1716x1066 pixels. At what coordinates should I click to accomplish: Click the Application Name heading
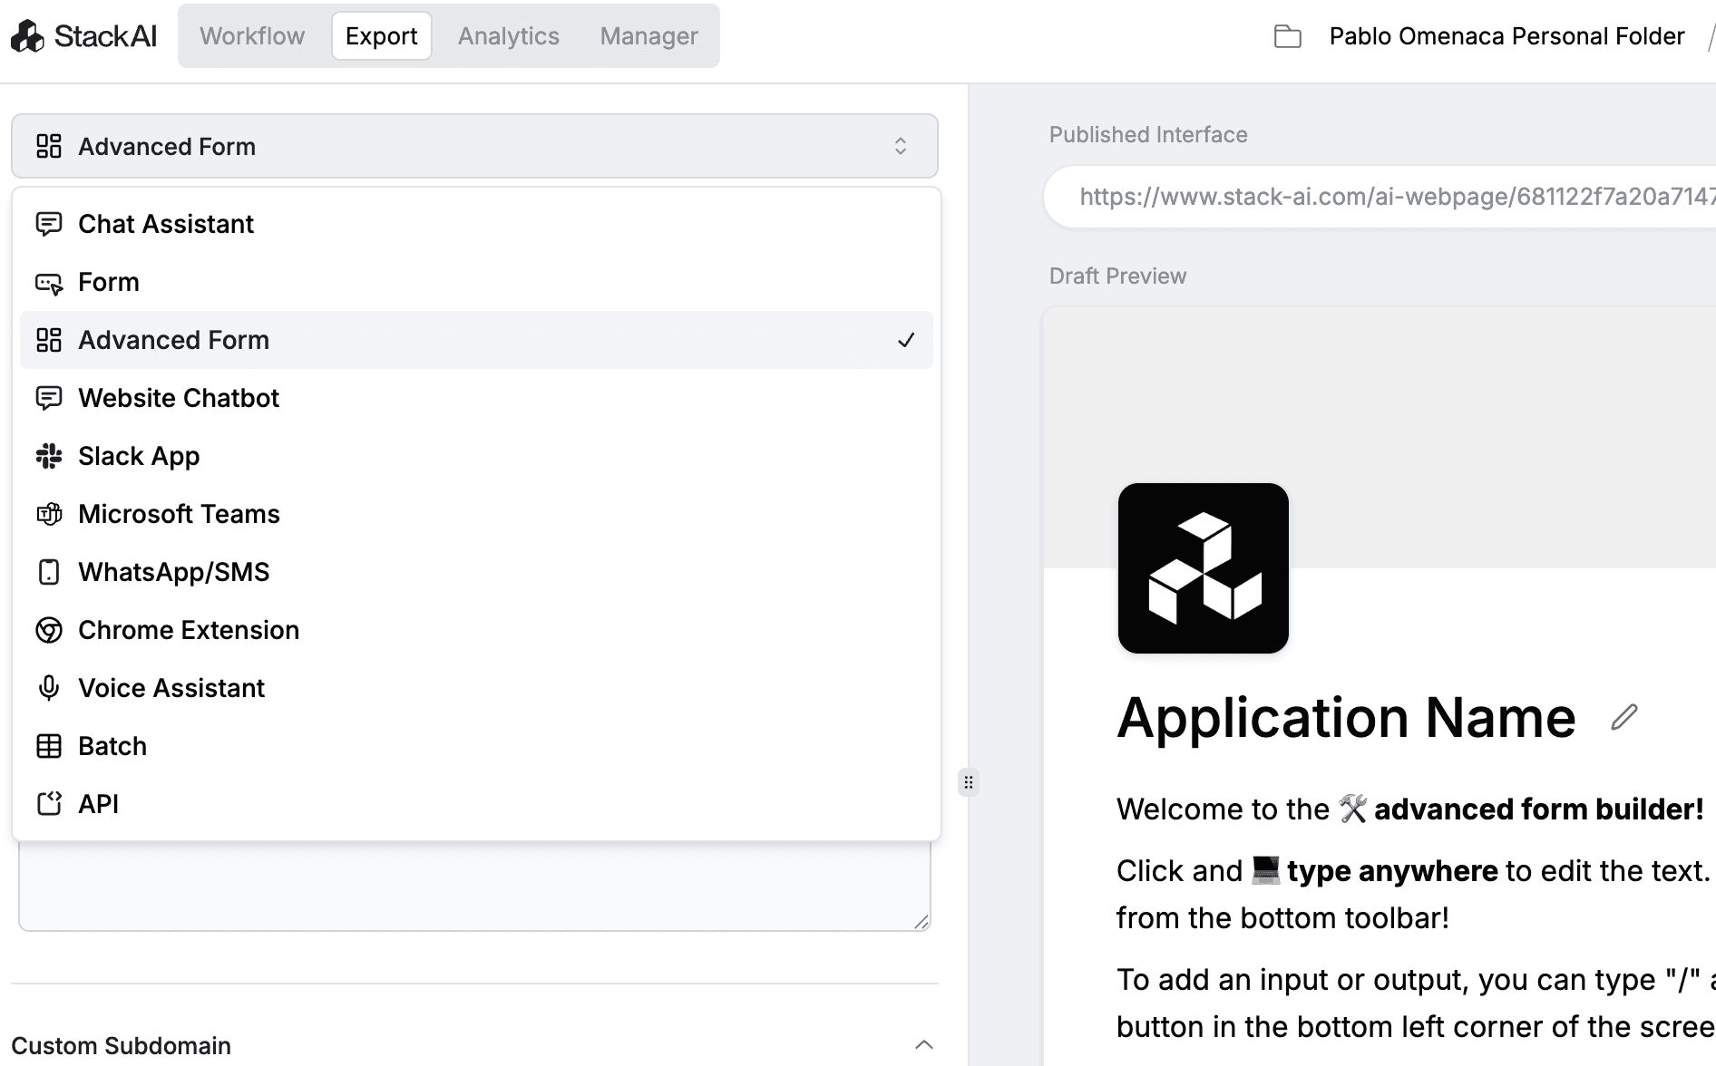pos(1346,718)
